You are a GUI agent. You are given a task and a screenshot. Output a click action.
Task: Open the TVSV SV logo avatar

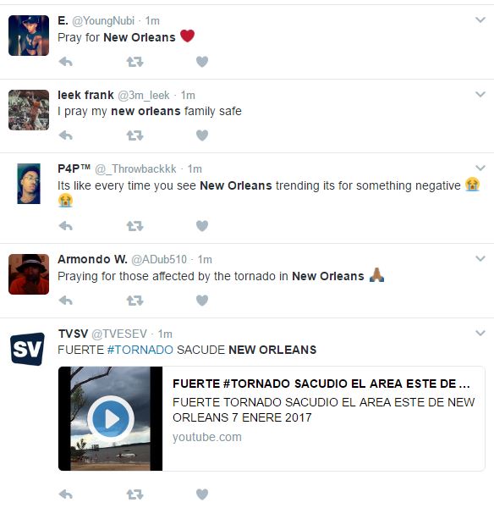27,349
